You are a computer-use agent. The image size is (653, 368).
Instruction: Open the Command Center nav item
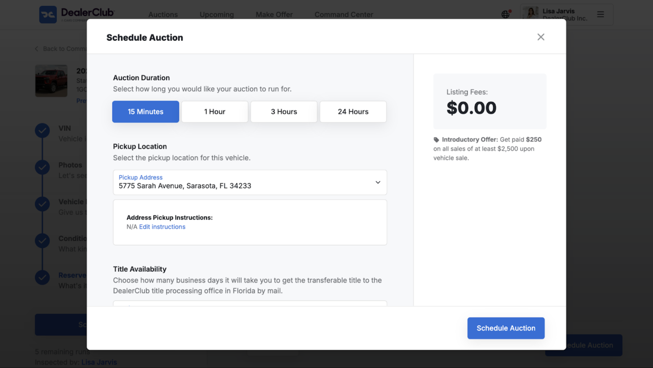[x=344, y=15]
